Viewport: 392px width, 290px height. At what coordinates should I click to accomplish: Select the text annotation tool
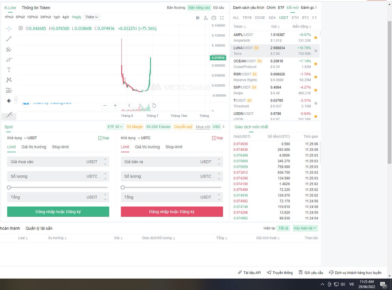point(9,70)
